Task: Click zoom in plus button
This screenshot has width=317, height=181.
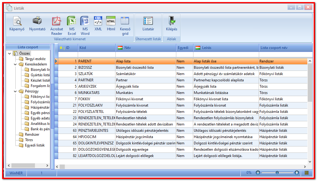Action: coord(297,173)
